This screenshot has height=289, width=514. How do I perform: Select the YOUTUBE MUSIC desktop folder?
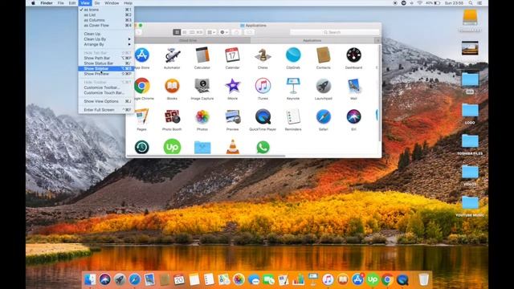[x=470, y=206]
